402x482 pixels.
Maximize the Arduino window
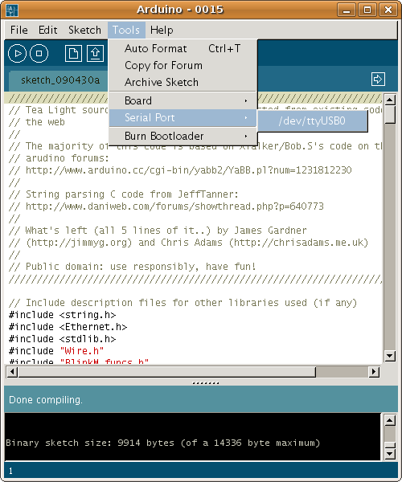[x=367, y=10]
